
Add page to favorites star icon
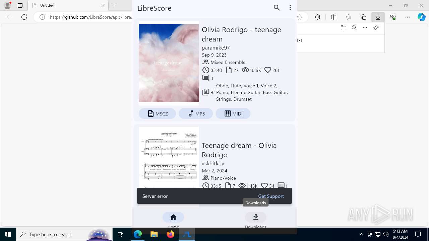pos(300,17)
